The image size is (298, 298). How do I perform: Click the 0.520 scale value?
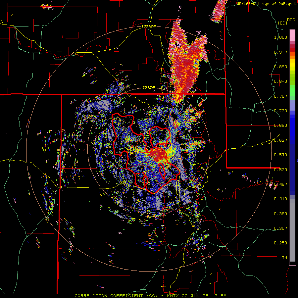tap(280, 170)
